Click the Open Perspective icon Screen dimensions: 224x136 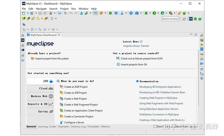[x=184, y=19]
